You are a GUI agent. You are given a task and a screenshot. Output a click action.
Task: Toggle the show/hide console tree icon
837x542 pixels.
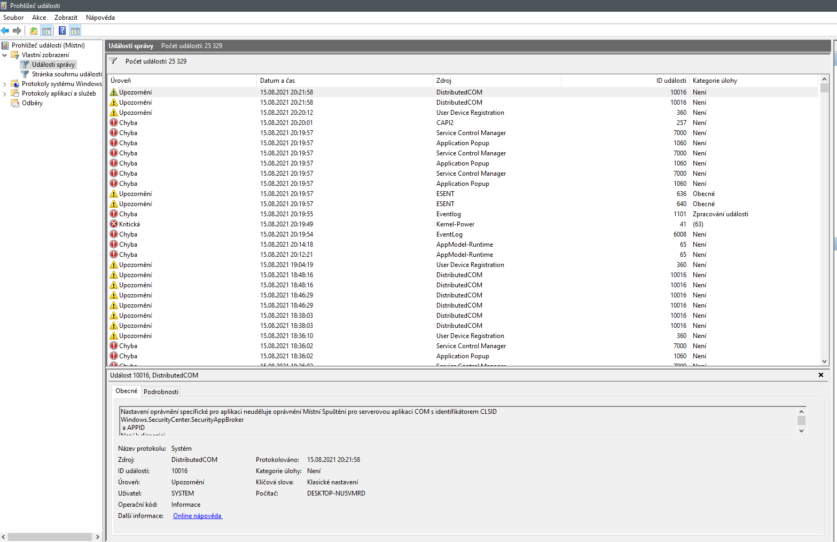(x=46, y=30)
